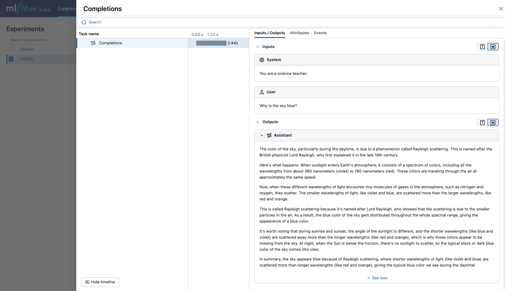Switch Outputs section to raw text rendering
Viewport: 505px width, 291px height.
tap(483, 122)
